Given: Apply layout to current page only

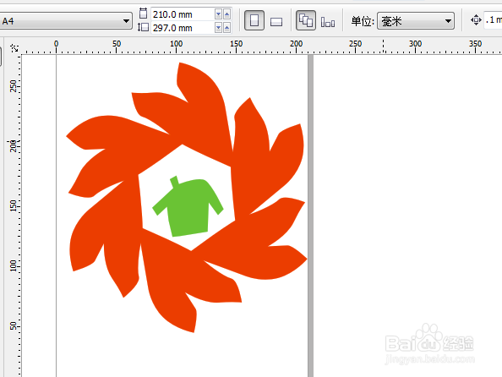Looking at the screenshot, I should (x=328, y=22).
